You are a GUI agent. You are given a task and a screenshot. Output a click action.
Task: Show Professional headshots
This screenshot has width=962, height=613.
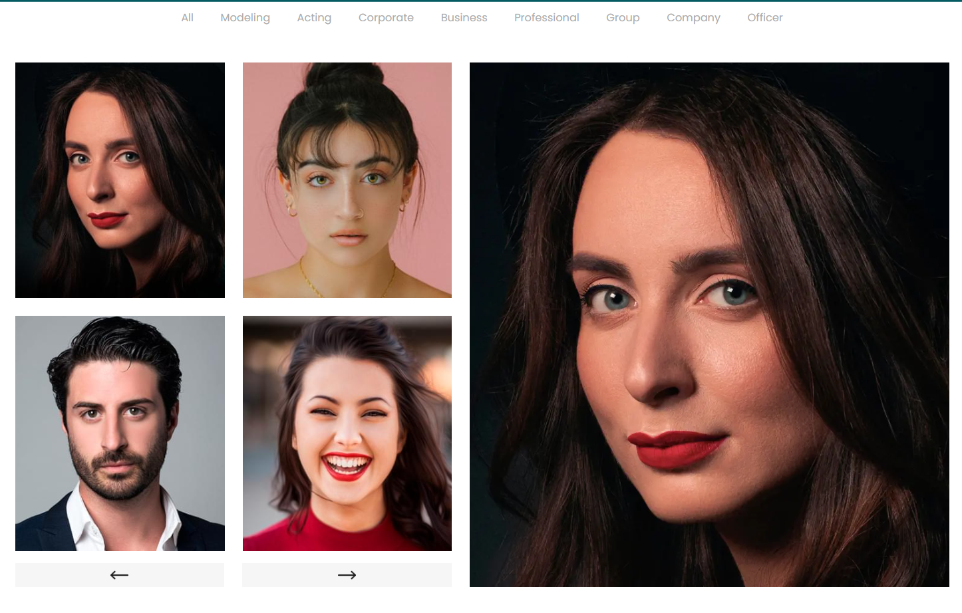(x=547, y=18)
